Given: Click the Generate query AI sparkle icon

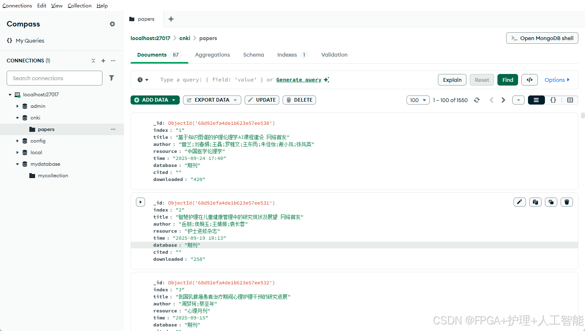Looking at the screenshot, I should click(326, 80).
